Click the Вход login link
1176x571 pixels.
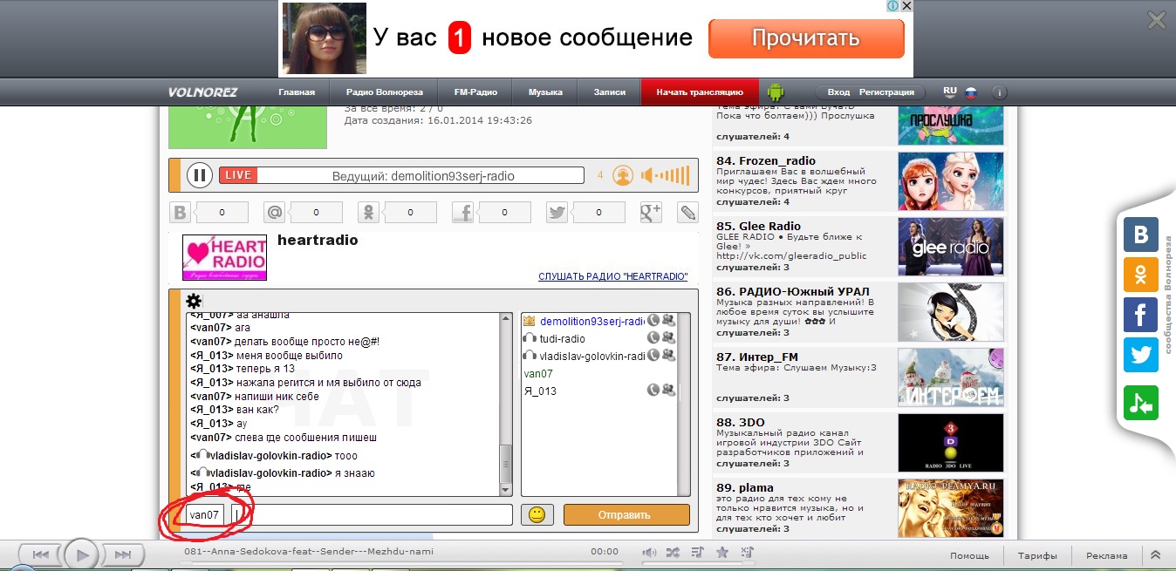coord(838,92)
